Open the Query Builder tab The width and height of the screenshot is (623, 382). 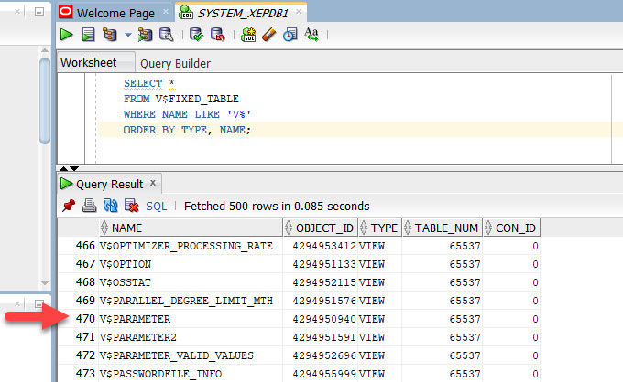click(x=175, y=63)
